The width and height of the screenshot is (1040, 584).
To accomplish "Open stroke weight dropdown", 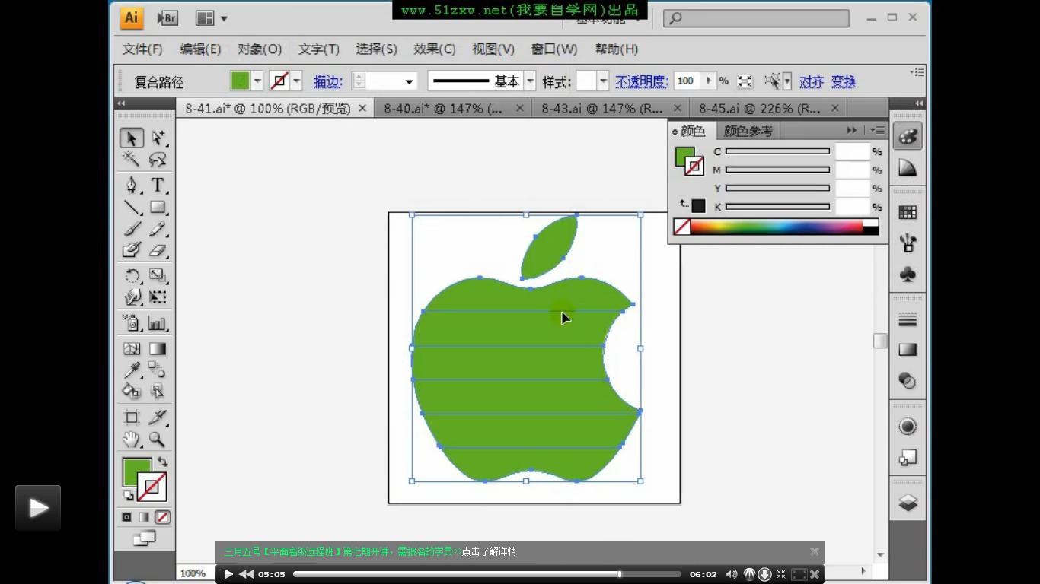I will [409, 81].
